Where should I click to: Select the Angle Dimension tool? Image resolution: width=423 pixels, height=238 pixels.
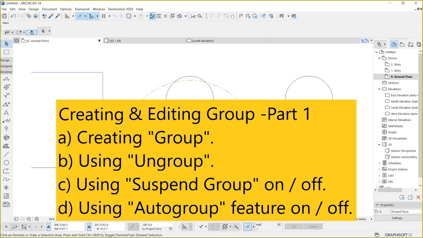click(6, 104)
